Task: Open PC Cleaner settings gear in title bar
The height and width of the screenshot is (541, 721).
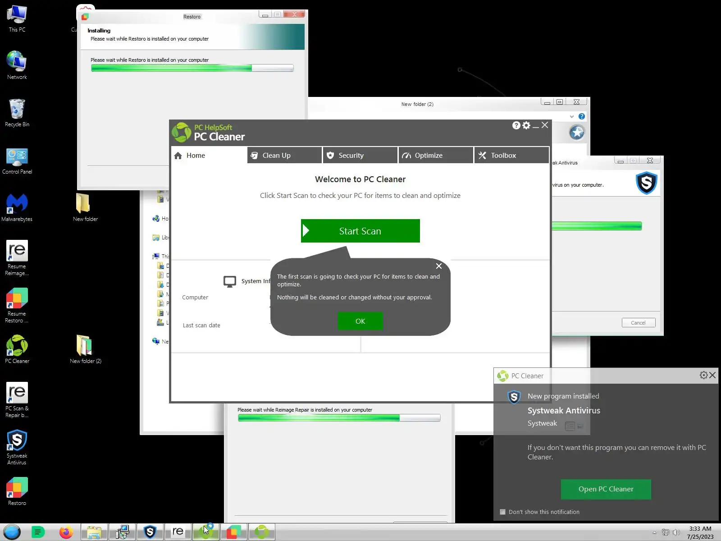Action: pos(526,125)
